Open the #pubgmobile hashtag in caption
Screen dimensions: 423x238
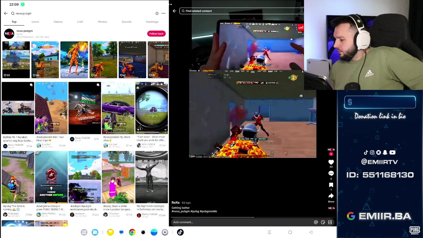[208, 211]
